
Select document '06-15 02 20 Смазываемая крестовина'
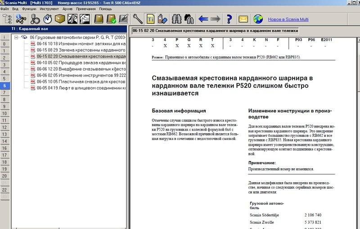(81, 56)
